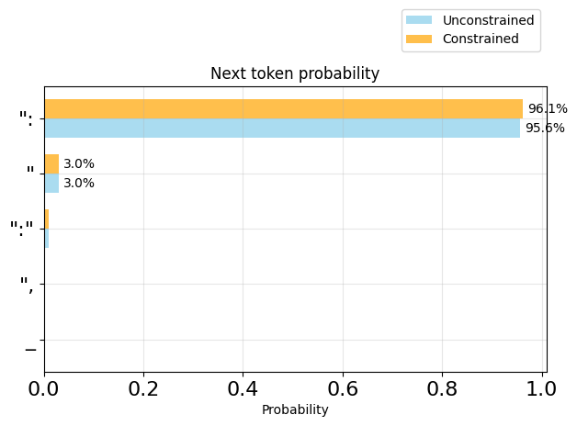Click the "Next token probability" chart title
Viewport: 577px width, 426px height.
pos(295,73)
